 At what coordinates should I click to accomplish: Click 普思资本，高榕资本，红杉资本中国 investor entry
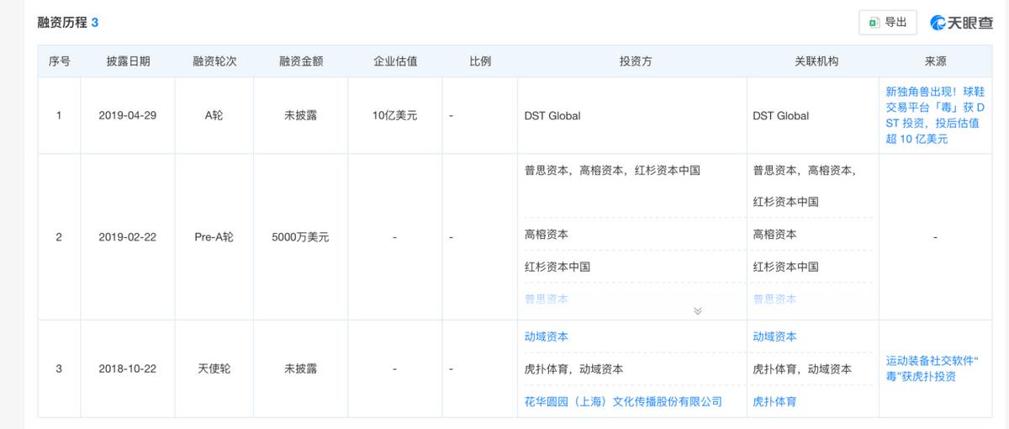click(x=612, y=170)
